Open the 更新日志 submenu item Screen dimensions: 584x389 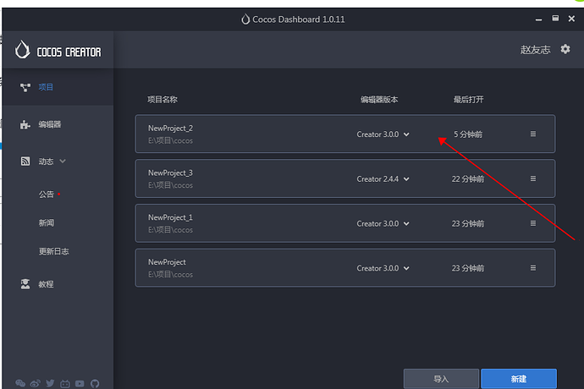(x=55, y=251)
